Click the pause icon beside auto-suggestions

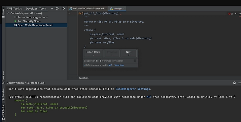pyautogui.click(x=16, y=17)
